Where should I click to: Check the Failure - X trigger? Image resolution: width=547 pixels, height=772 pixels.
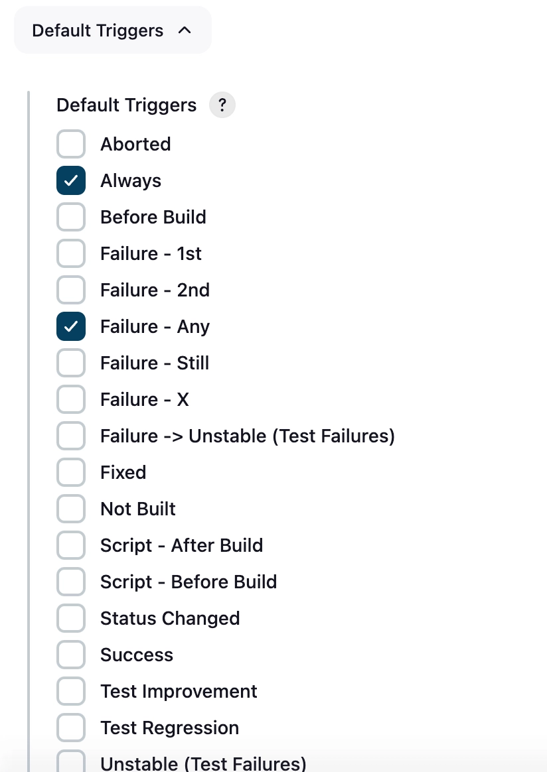pyautogui.click(x=71, y=399)
